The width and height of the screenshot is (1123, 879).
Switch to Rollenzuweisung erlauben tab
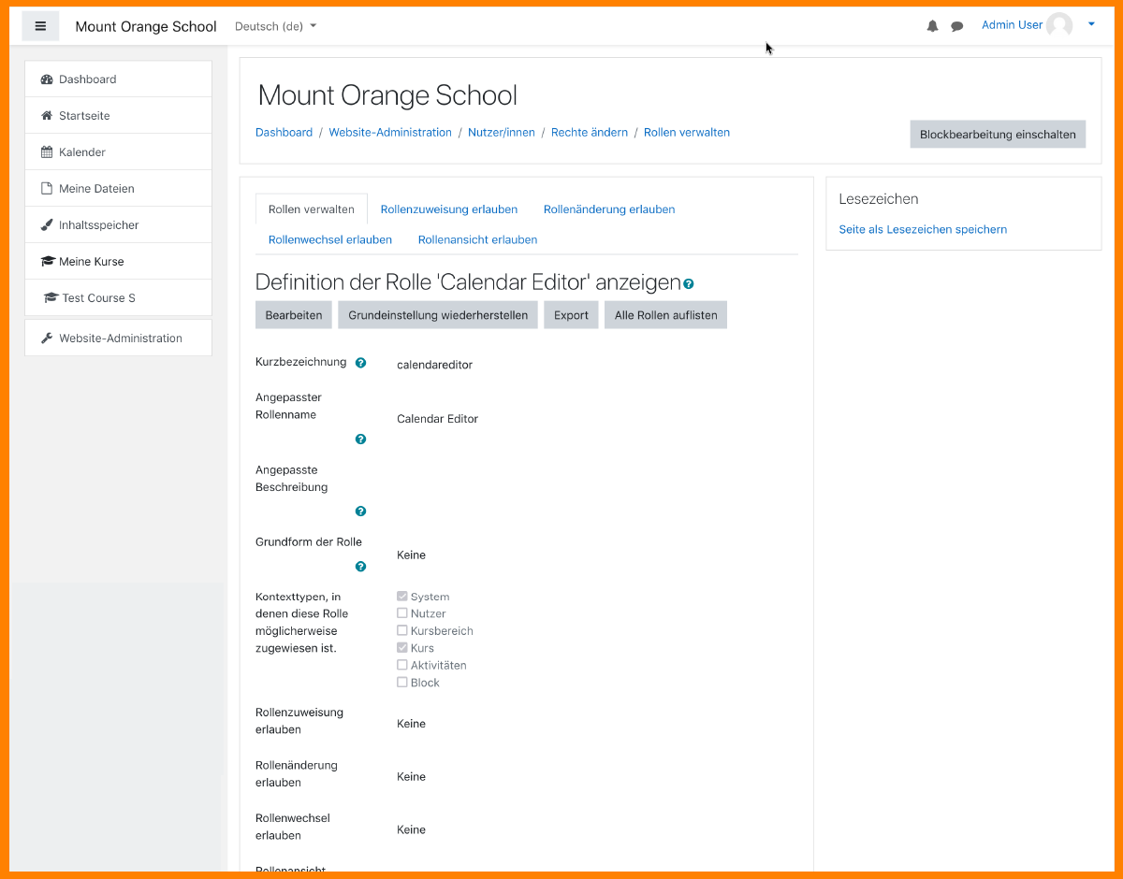tap(448, 209)
